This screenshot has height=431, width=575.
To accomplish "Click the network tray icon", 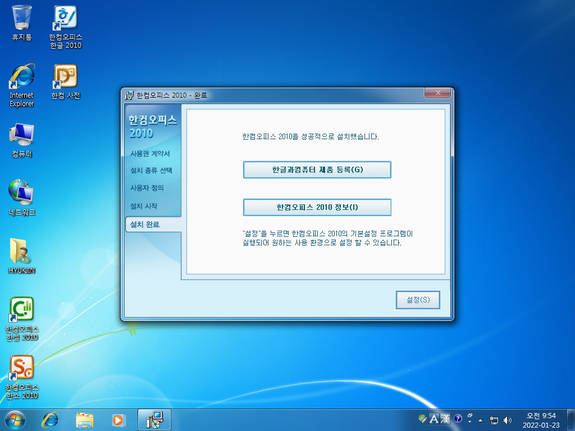I will (x=494, y=420).
